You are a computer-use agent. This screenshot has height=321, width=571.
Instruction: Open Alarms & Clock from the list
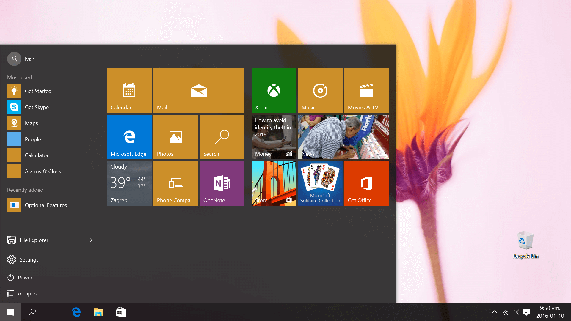click(51, 171)
